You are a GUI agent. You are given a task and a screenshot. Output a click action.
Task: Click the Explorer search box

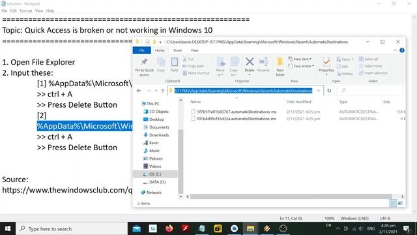click(x=370, y=91)
